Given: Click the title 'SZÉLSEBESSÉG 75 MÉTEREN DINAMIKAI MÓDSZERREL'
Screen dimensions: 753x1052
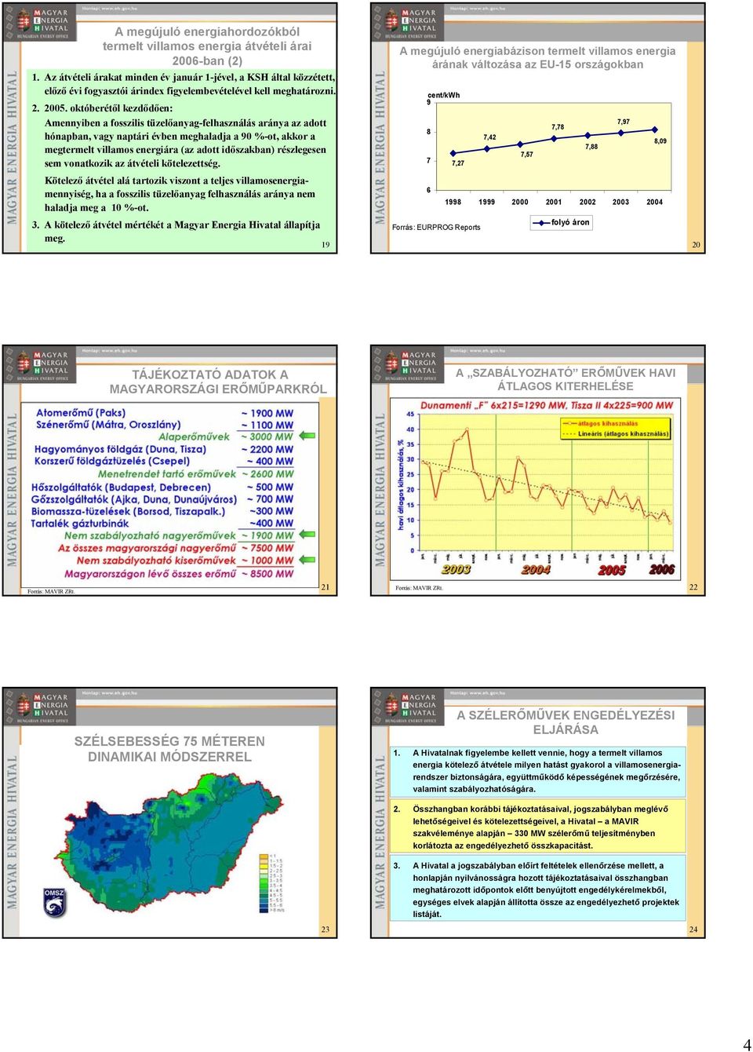Looking at the screenshot, I should click(169, 749).
